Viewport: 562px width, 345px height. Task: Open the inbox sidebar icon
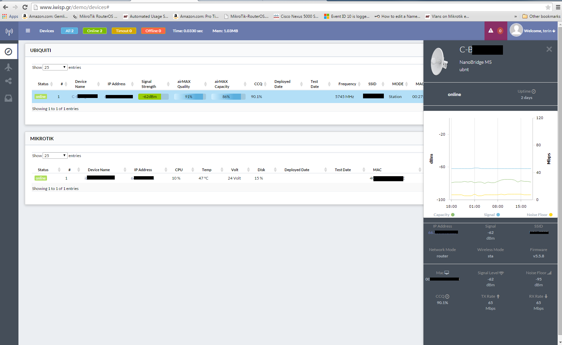point(9,98)
